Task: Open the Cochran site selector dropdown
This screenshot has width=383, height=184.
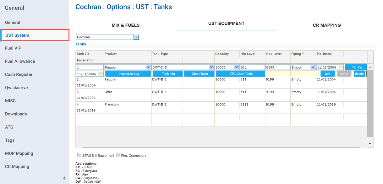Action: [136, 37]
